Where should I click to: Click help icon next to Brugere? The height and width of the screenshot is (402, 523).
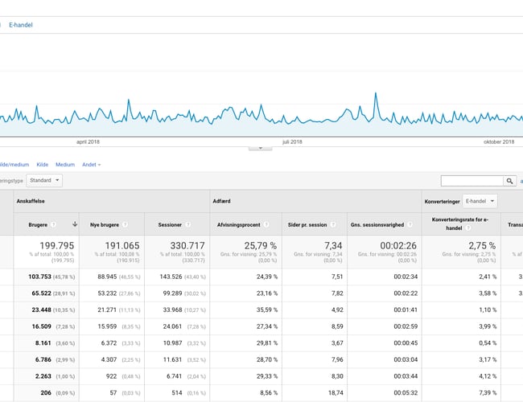54,224
